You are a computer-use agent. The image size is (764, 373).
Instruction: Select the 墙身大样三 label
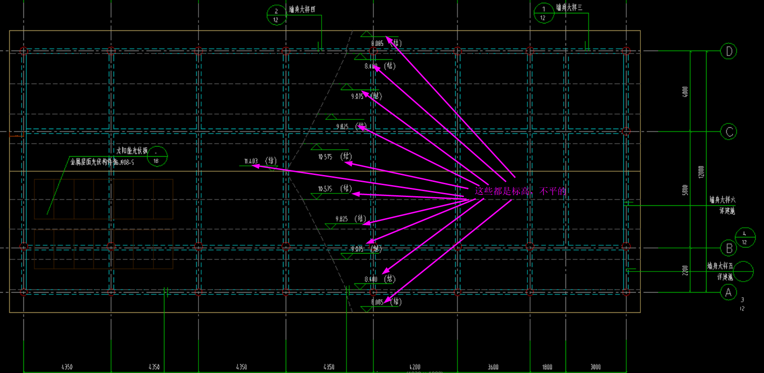[569, 7]
